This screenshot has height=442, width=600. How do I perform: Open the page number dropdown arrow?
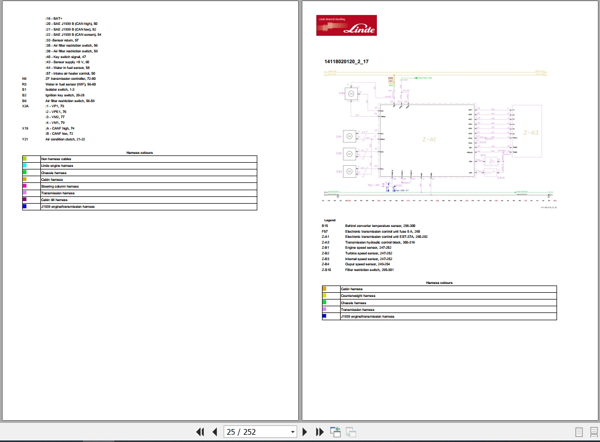(292, 432)
